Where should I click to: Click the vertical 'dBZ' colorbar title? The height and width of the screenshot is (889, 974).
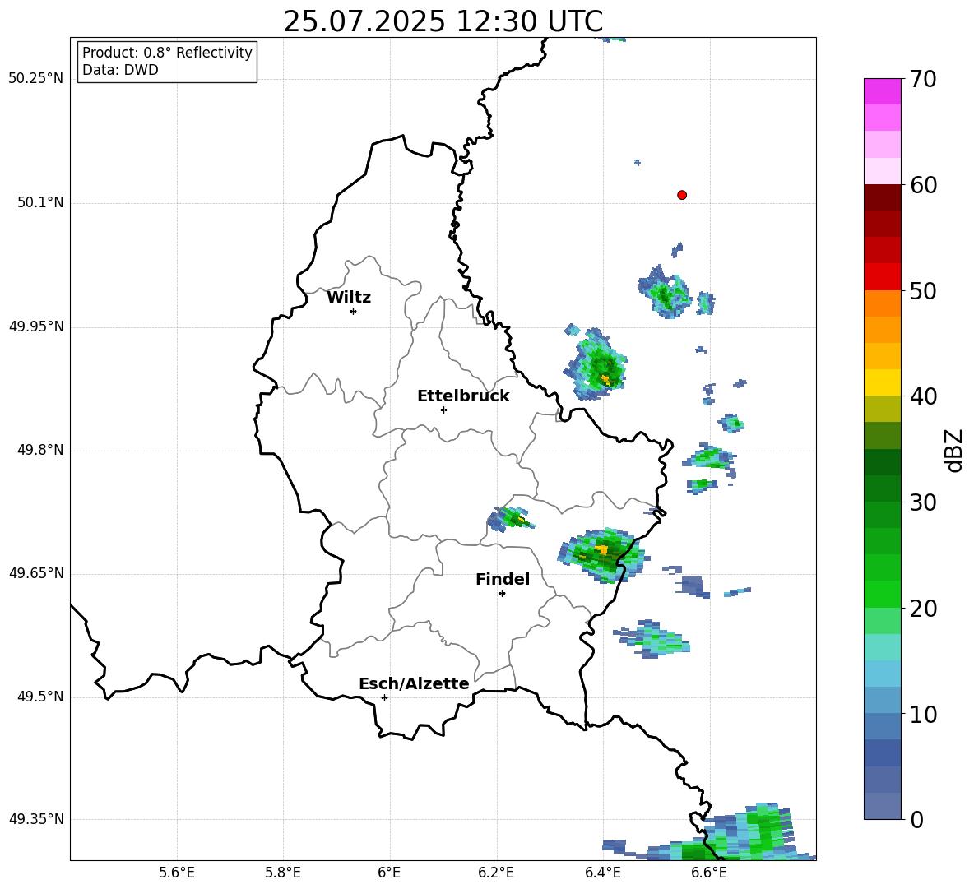[955, 450]
